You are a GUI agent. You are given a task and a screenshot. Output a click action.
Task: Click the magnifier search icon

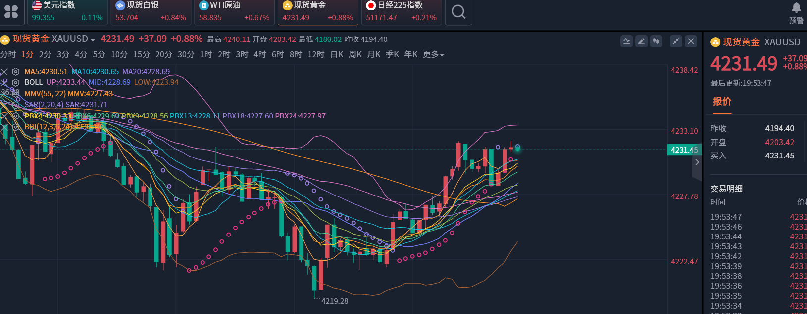point(458,11)
